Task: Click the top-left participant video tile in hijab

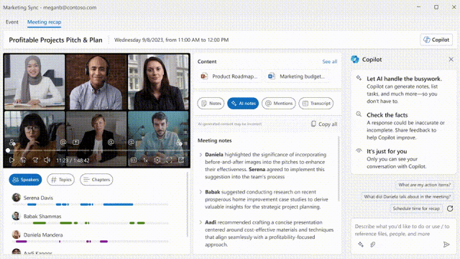Action: click(x=34, y=82)
